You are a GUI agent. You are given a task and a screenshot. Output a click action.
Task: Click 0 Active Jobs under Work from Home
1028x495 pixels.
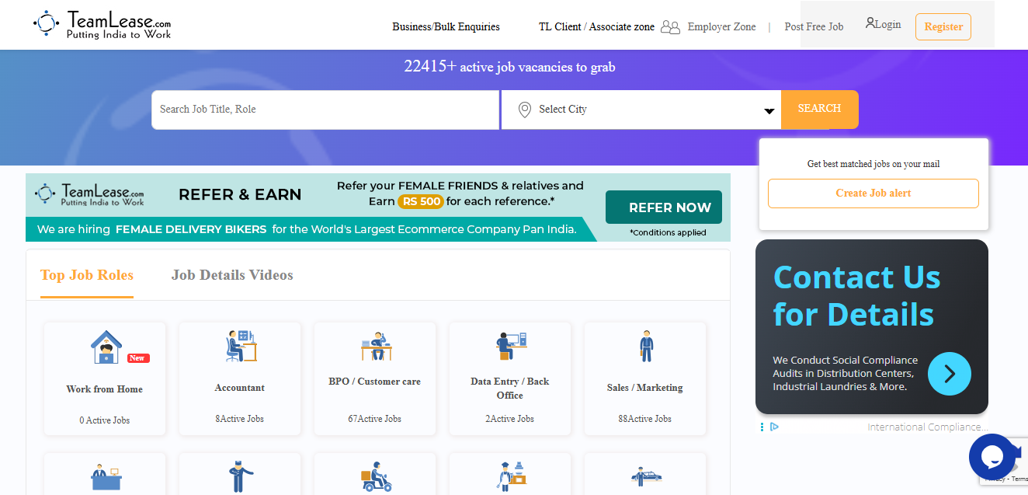pos(105,420)
